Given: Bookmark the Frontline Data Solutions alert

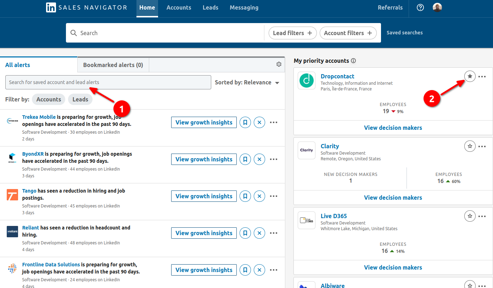Looking at the screenshot, I should [245, 270].
